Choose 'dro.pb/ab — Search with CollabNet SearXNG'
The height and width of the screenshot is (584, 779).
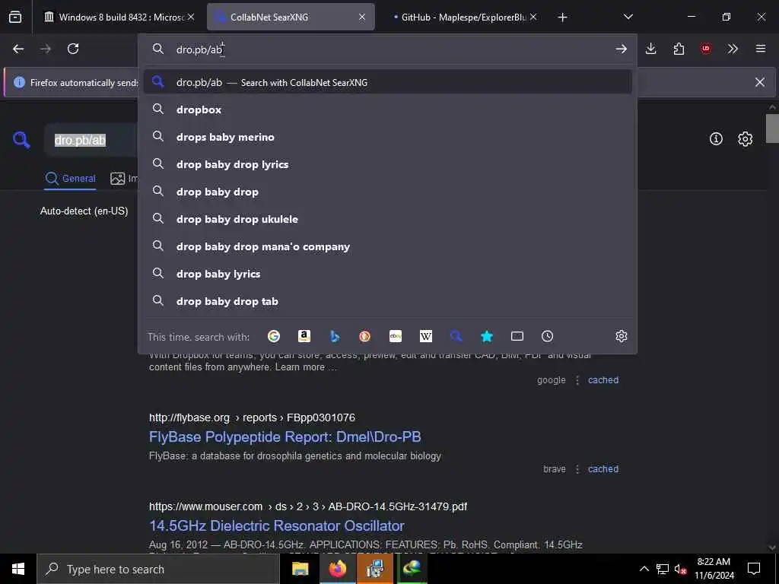click(387, 82)
